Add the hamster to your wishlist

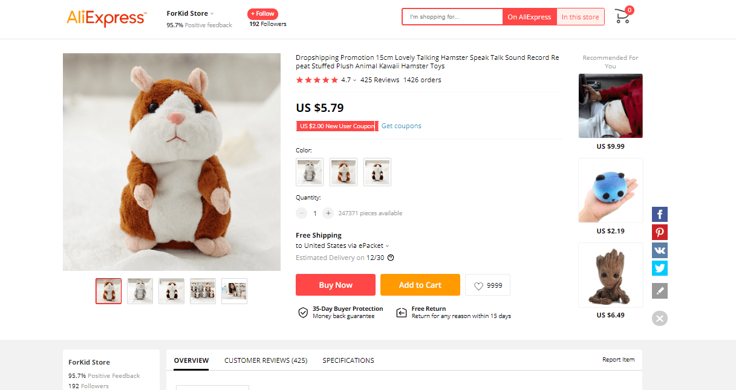click(487, 285)
